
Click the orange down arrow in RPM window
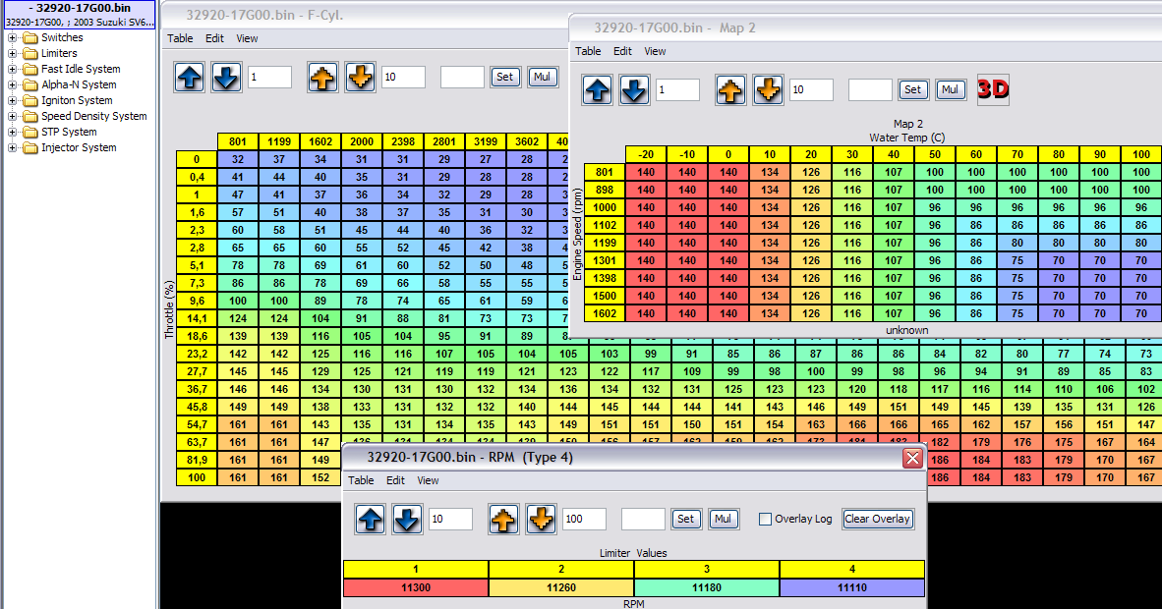pyautogui.click(x=541, y=519)
